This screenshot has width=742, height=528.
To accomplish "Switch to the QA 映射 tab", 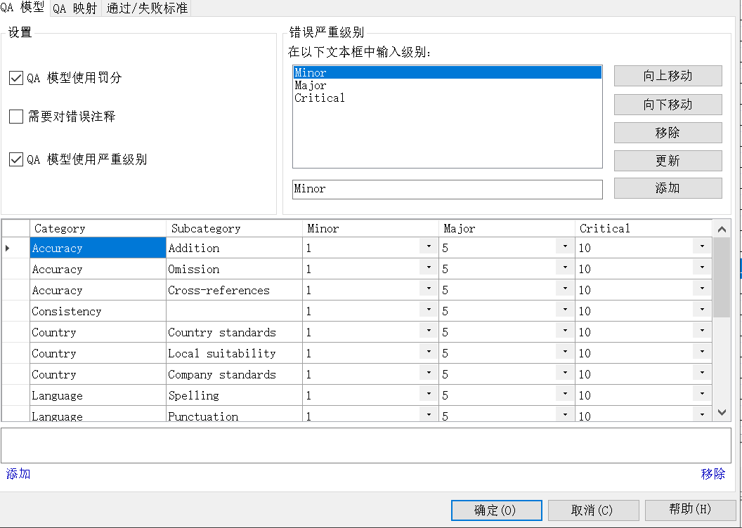I will tap(74, 8).
